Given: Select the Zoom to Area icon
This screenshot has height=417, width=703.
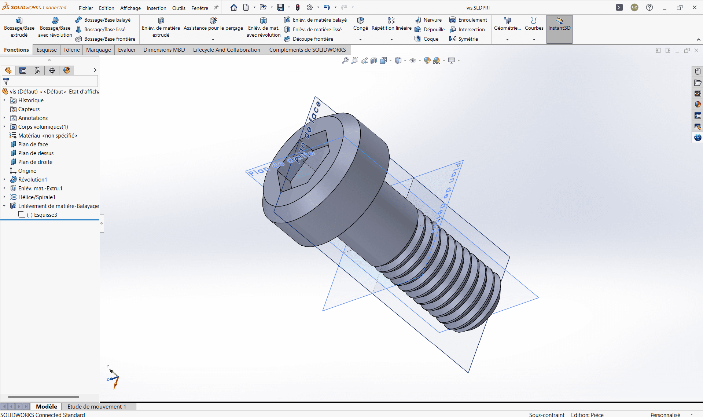Looking at the screenshot, I should (355, 61).
